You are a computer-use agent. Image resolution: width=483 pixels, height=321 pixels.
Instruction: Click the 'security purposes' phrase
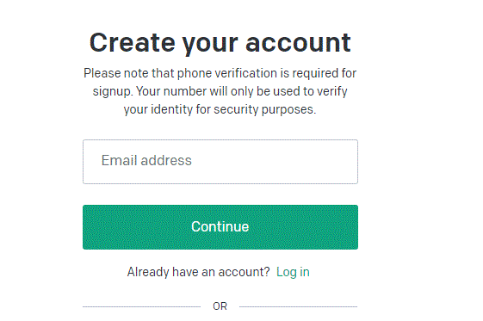click(x=265, y=109)
